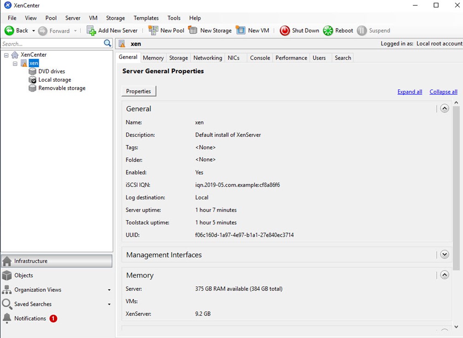463x338 pixels.
Task: Click the red Shut Down power icon
Action: click(285, 31)
